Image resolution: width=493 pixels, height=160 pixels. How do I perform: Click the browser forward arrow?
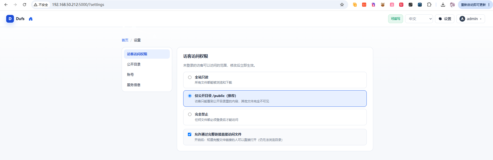click(x=15, y=5)
